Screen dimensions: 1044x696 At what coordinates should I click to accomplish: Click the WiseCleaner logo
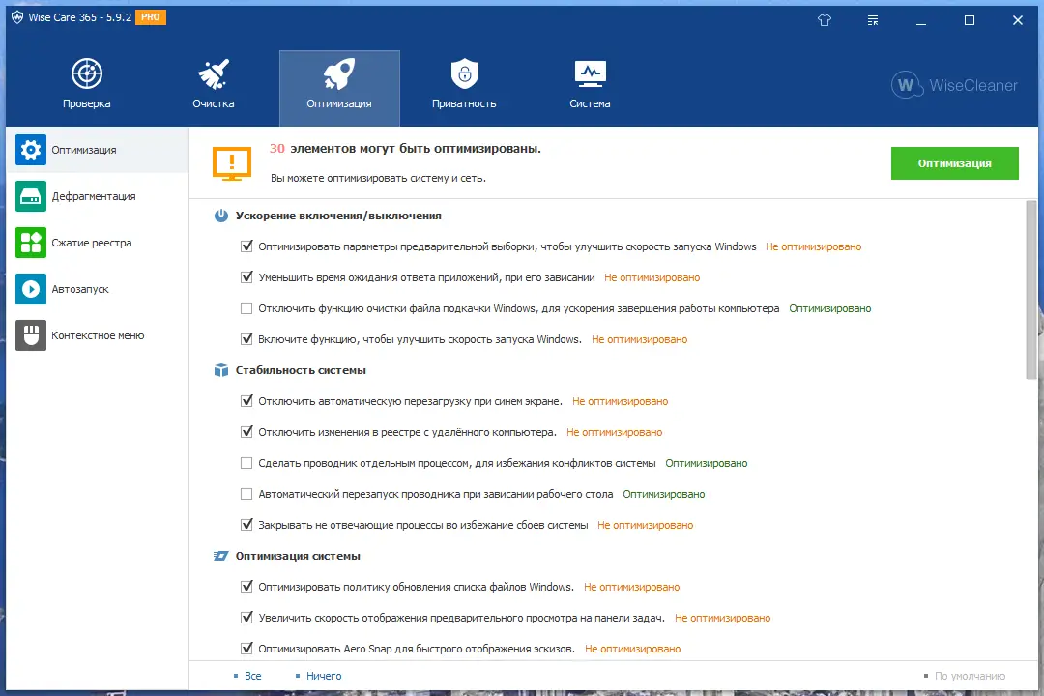(x=954, y=85)
